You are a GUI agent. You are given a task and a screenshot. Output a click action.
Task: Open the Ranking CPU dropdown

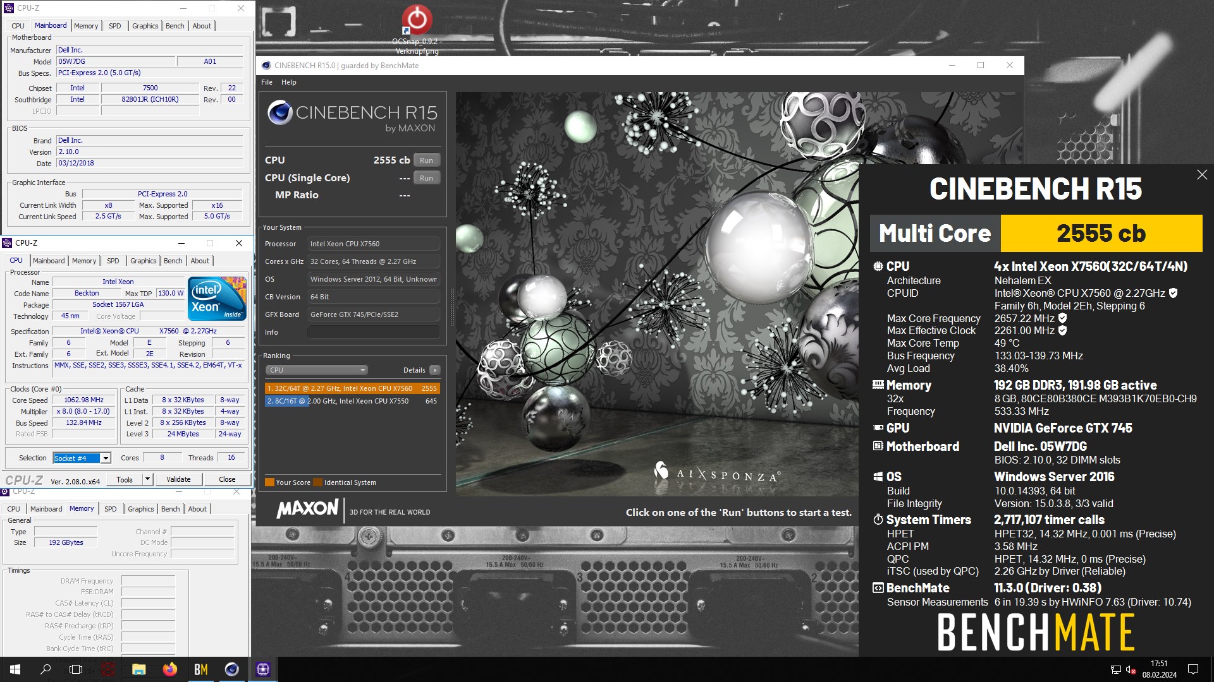[x=316, y=370]
